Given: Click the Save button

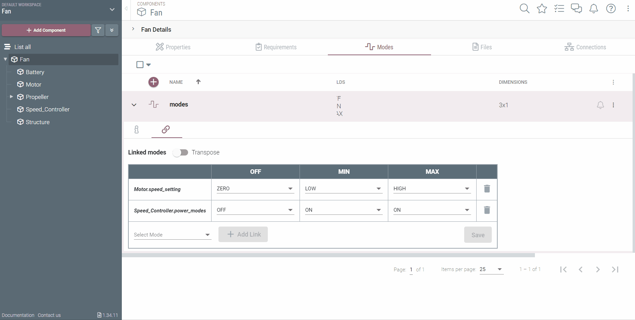Looking at the screenshot, I should pyautogui.click(x=478, y=235).
